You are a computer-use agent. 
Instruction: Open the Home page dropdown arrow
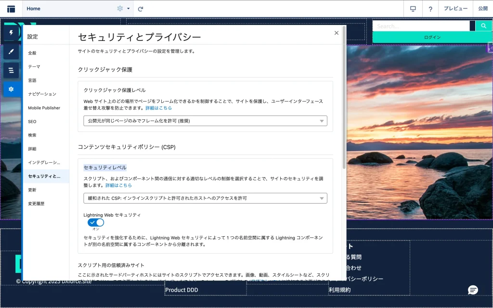(129, 9)
